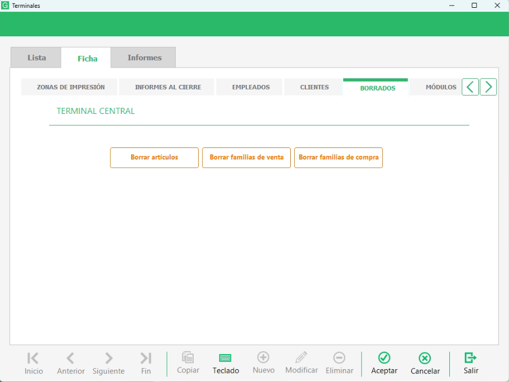Click the Borrar artículos button

coord(154,157)
